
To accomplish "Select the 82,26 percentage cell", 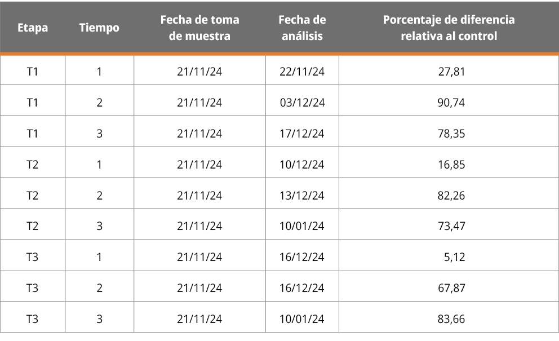I will click(451, 196).
